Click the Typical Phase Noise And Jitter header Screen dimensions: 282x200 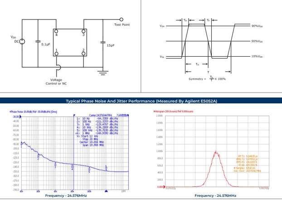click(x=141, y=102)
